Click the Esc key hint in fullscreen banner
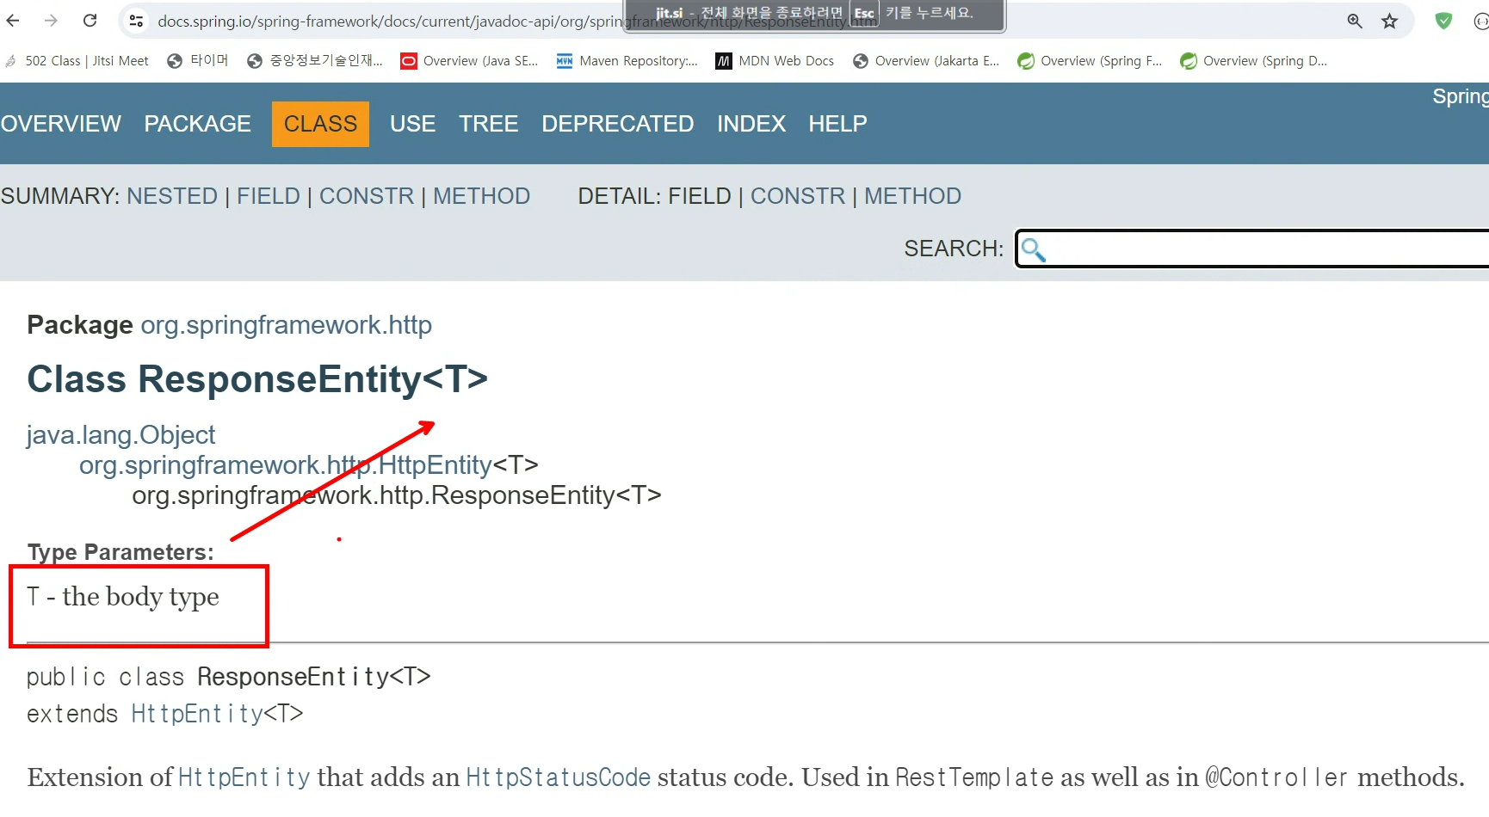The image size is (1489, 817). [864, 13]
